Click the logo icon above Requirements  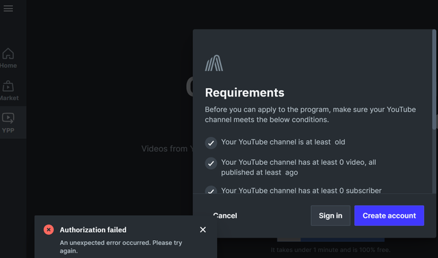click(214, 63)
